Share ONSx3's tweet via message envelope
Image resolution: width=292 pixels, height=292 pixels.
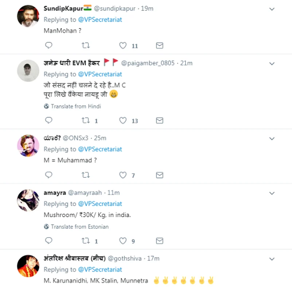point(159,175)
